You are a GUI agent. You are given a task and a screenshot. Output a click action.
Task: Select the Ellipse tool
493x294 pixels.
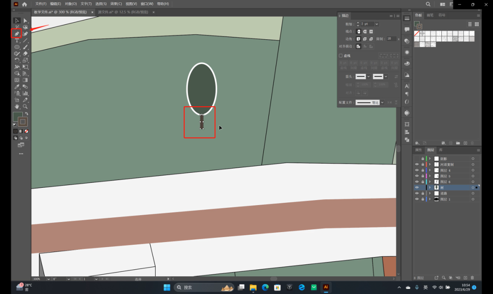(x=17, y=47)
